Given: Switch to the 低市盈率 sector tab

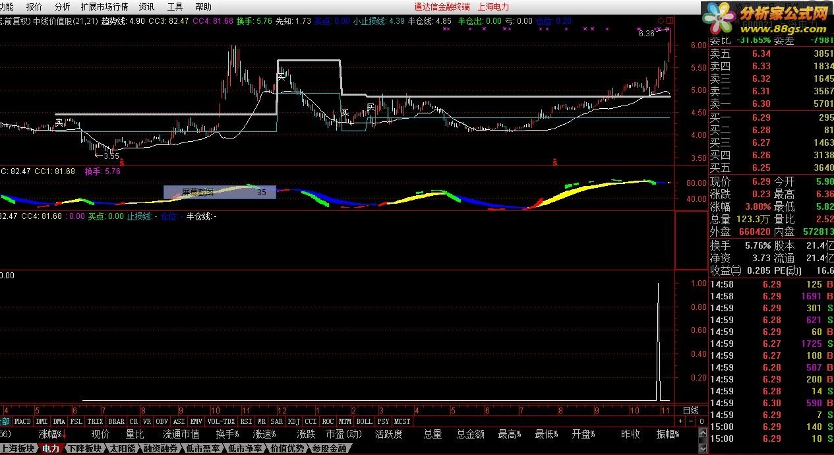Looking at the screenshot, I should [x=201, y=448].
